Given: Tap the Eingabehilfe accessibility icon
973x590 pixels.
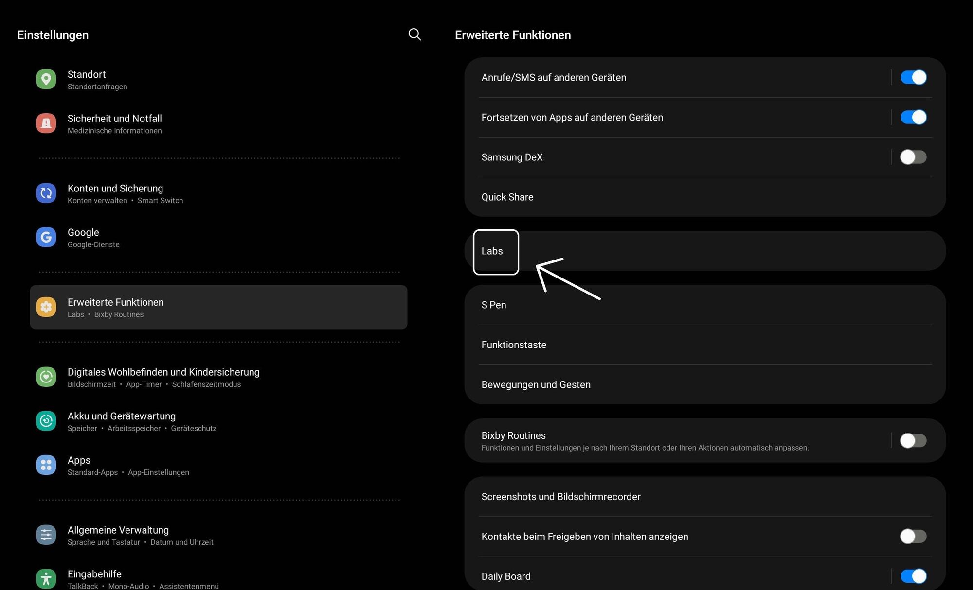Looking at the screenshot, I should click(x=46, y=579).
